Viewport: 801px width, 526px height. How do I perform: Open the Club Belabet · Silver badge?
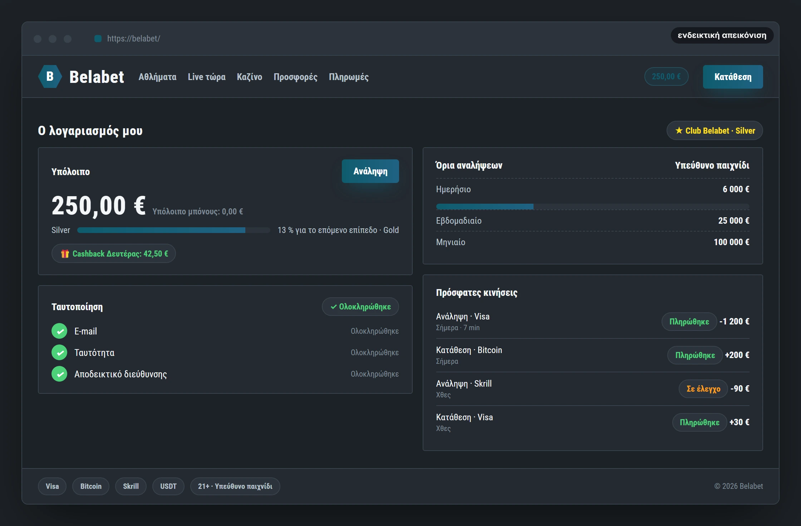point(714,130)
